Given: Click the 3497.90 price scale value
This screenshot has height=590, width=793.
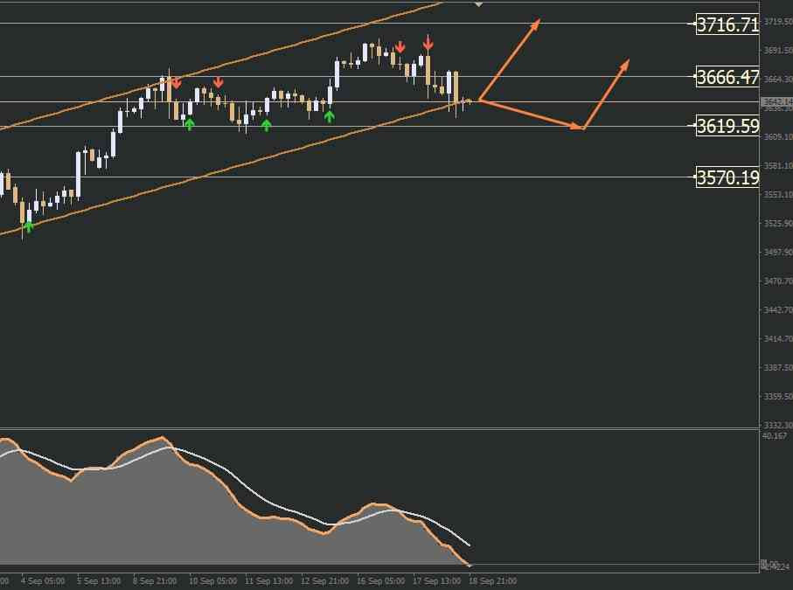Looking at the screenshot, I should pos(778,252).
